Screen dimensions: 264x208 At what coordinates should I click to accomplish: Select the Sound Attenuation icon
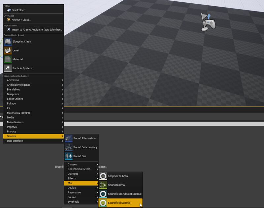69,138
